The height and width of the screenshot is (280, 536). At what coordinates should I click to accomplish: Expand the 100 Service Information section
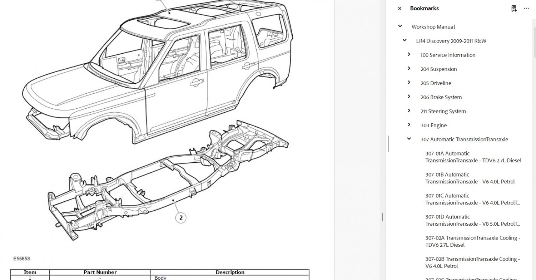click(x=409, y=54)
